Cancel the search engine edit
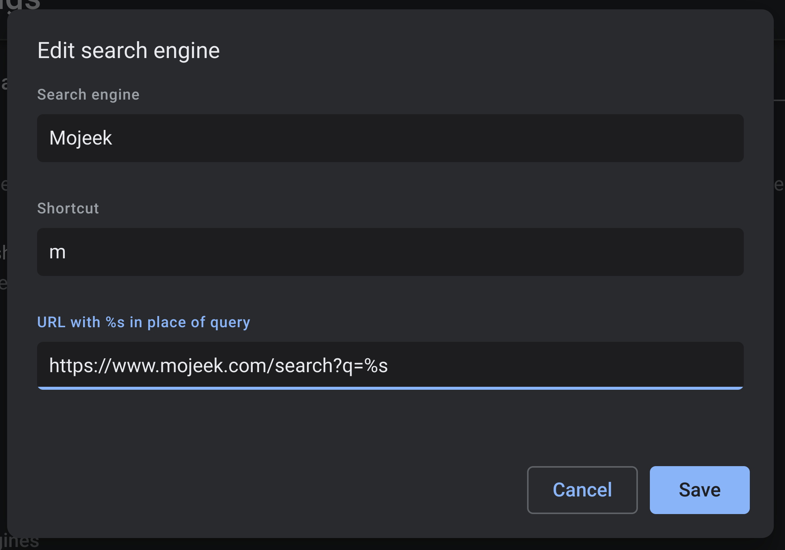Screen dimensions: 785x550 [x=582, y=490]
